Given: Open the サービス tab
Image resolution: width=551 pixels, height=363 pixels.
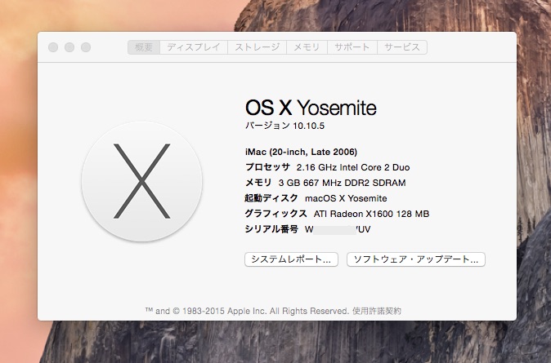Looking at the screenshot, I should click(x=402, y=47).
